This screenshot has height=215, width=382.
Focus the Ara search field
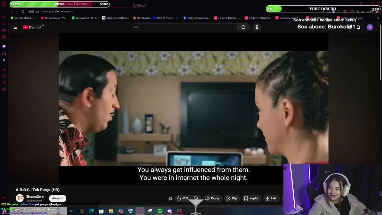click(184, 27)
